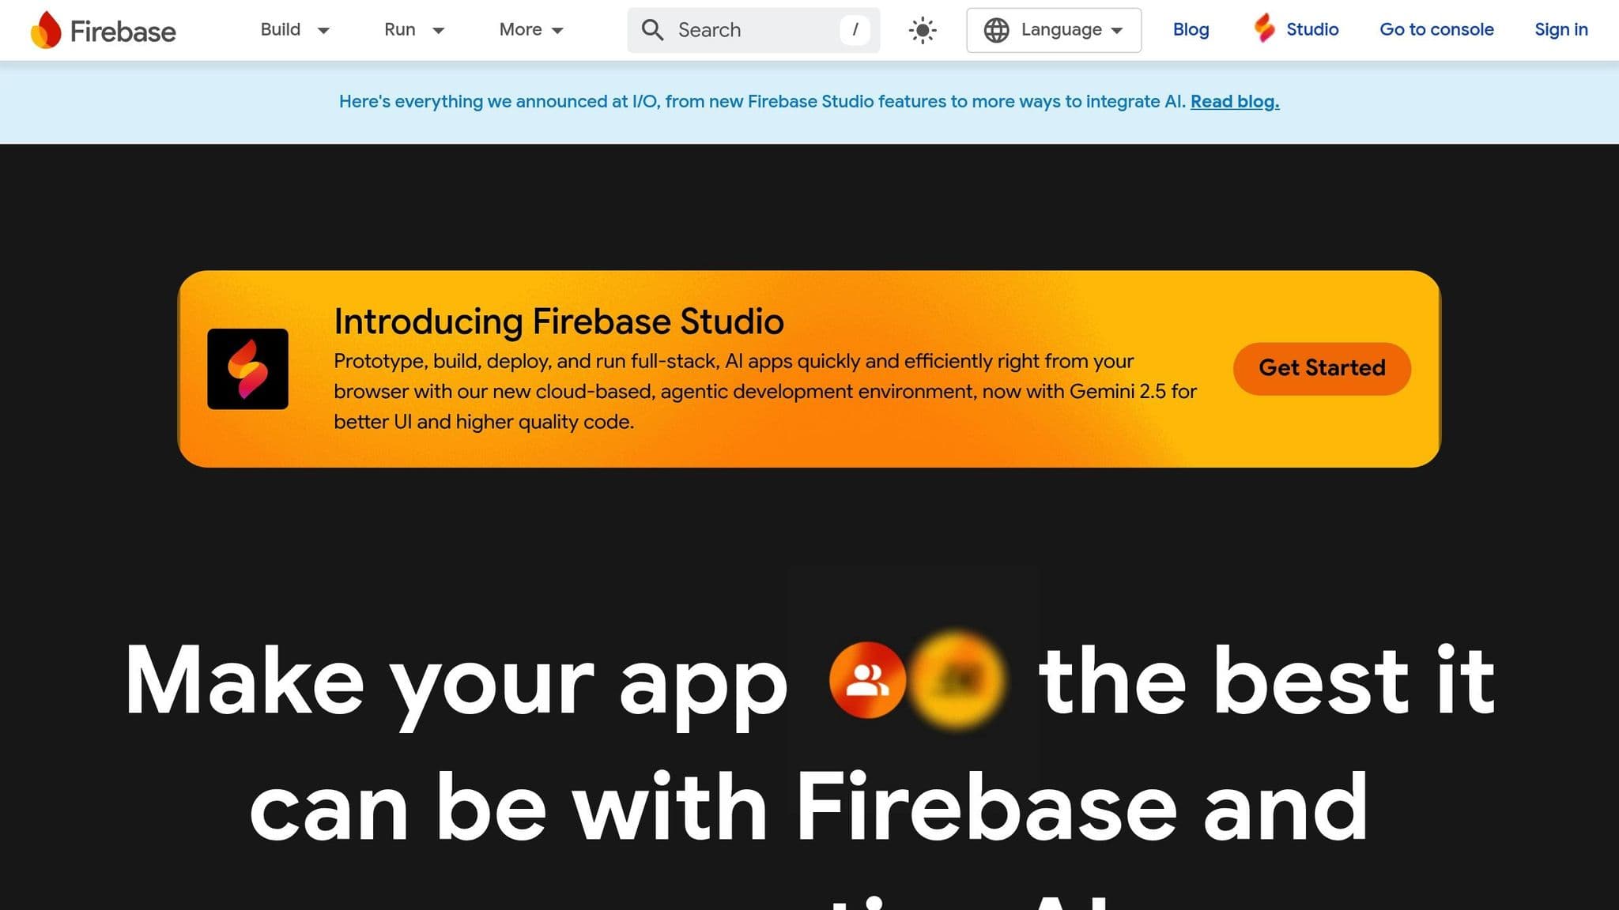This screenshot has width=1619, height=910.
Task: Click the Language dropdown arrow
Action: tap(1117, 31)
